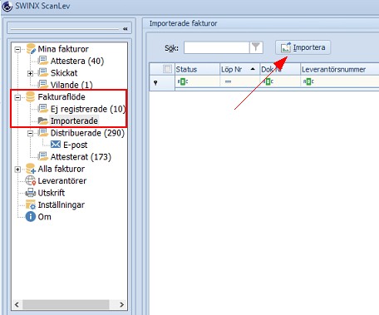Click the Löp Nr filter cell

pos(239,81)
